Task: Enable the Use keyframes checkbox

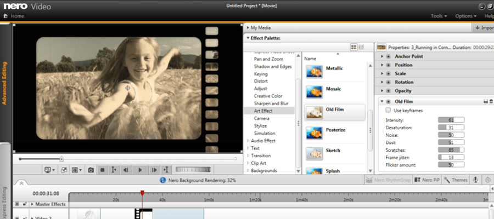Action: tap(388, 111)
